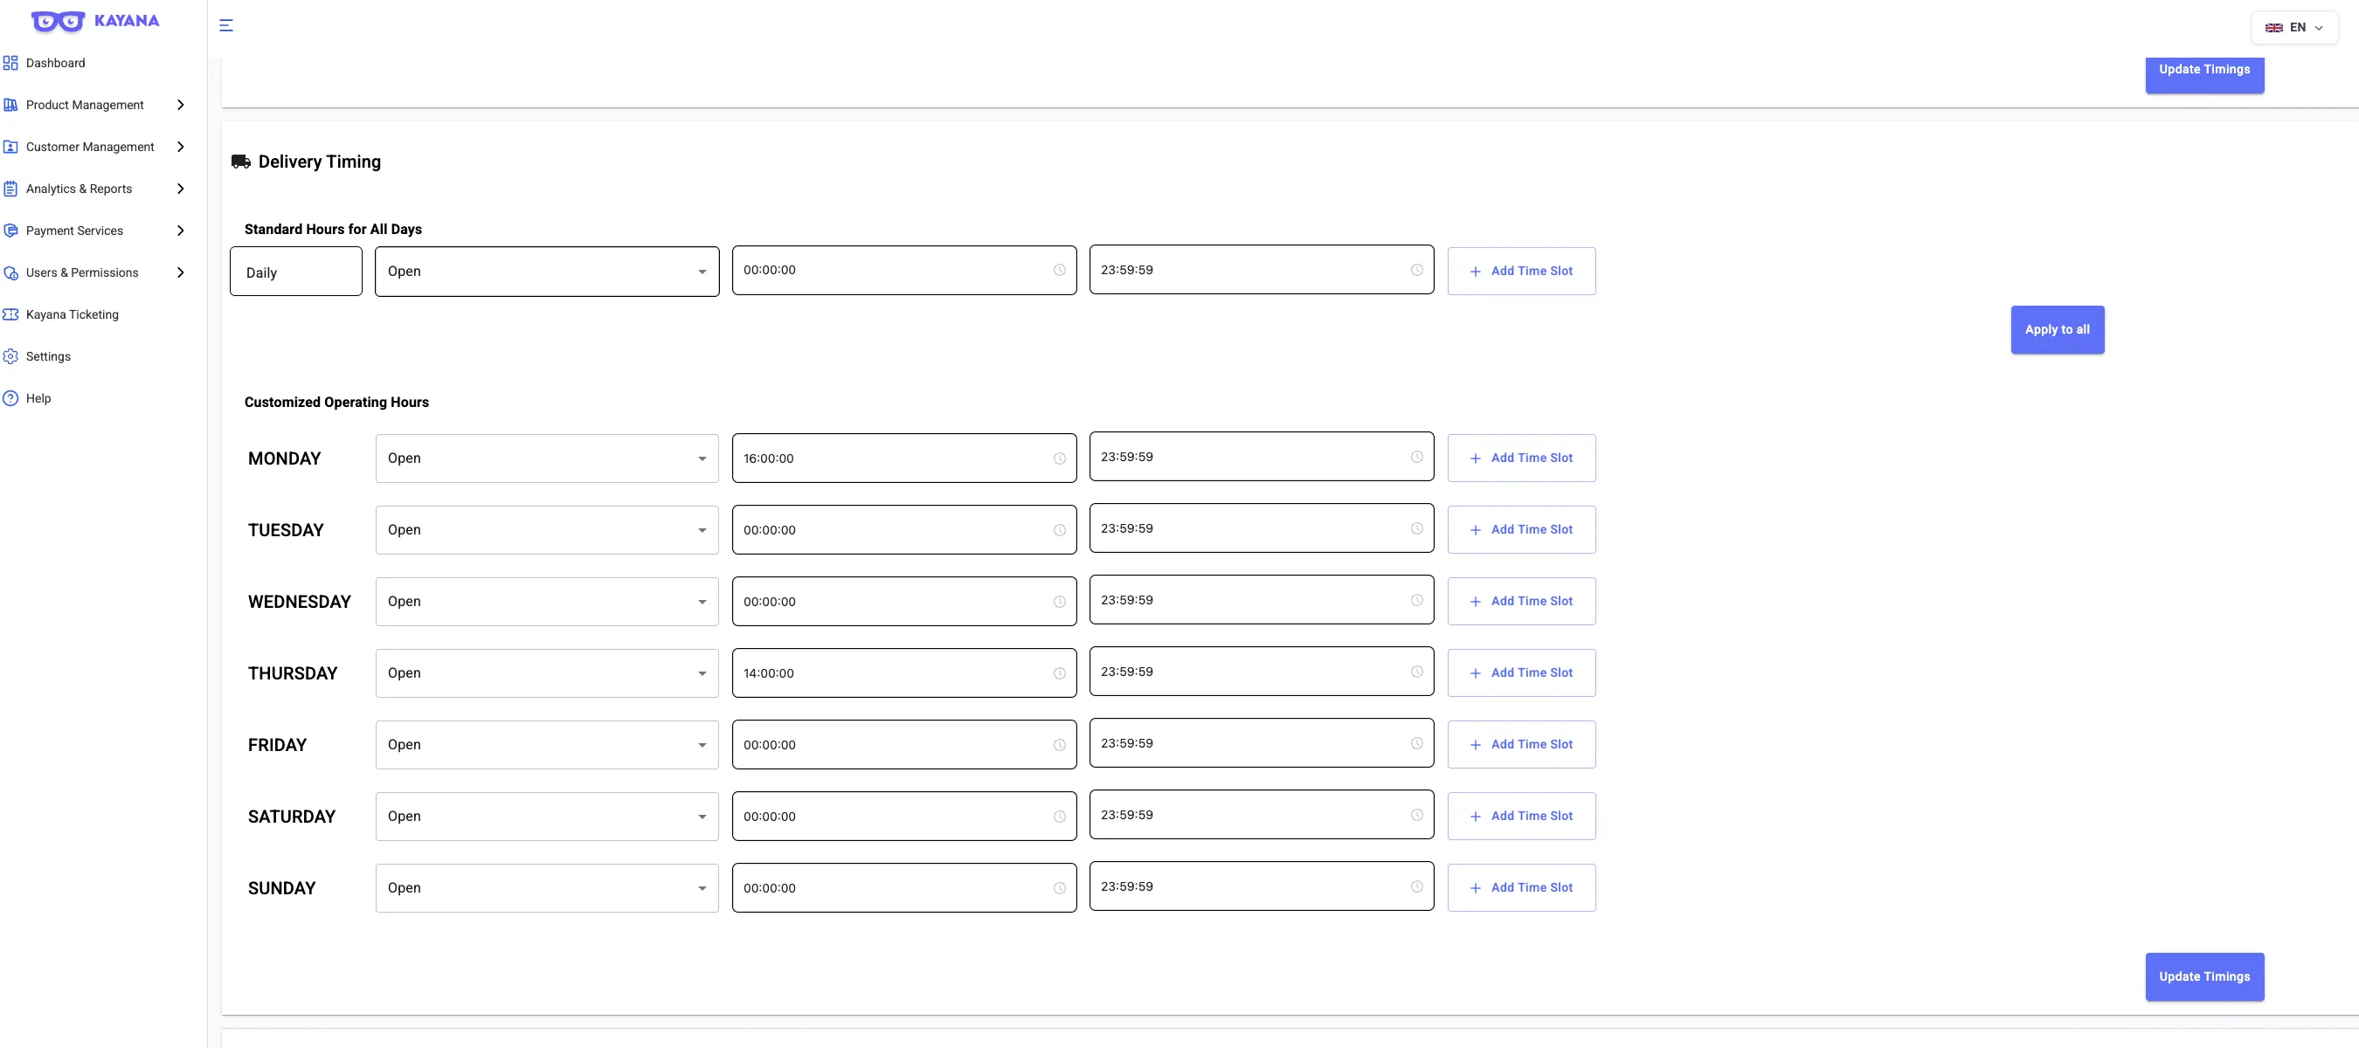Open the Daily Open status dropdown
Viewport: 2359px width, 1048px height.
[x=547, y=272]
